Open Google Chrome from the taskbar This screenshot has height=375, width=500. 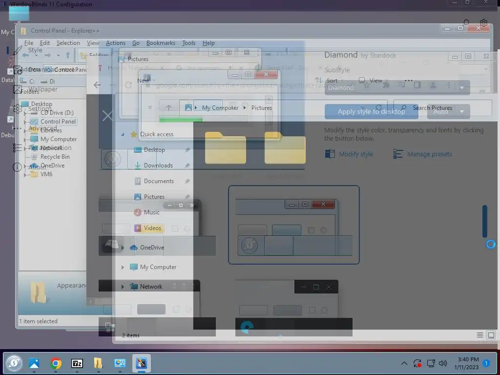[56, 363]
